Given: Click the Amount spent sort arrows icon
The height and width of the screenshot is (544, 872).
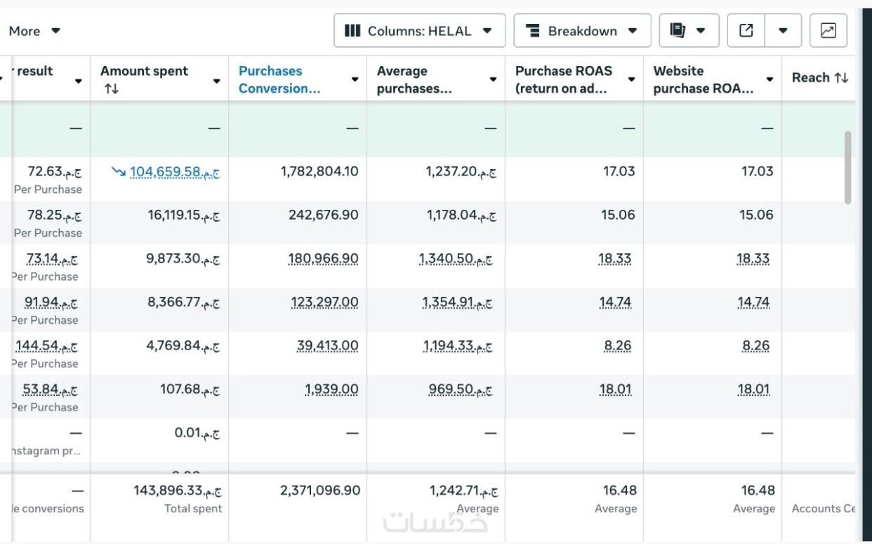Looking at the screenshot, I should point(111,89).
